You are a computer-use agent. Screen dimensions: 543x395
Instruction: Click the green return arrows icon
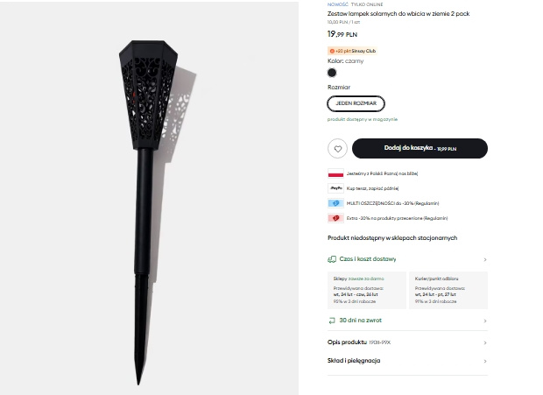pos(332,321)
